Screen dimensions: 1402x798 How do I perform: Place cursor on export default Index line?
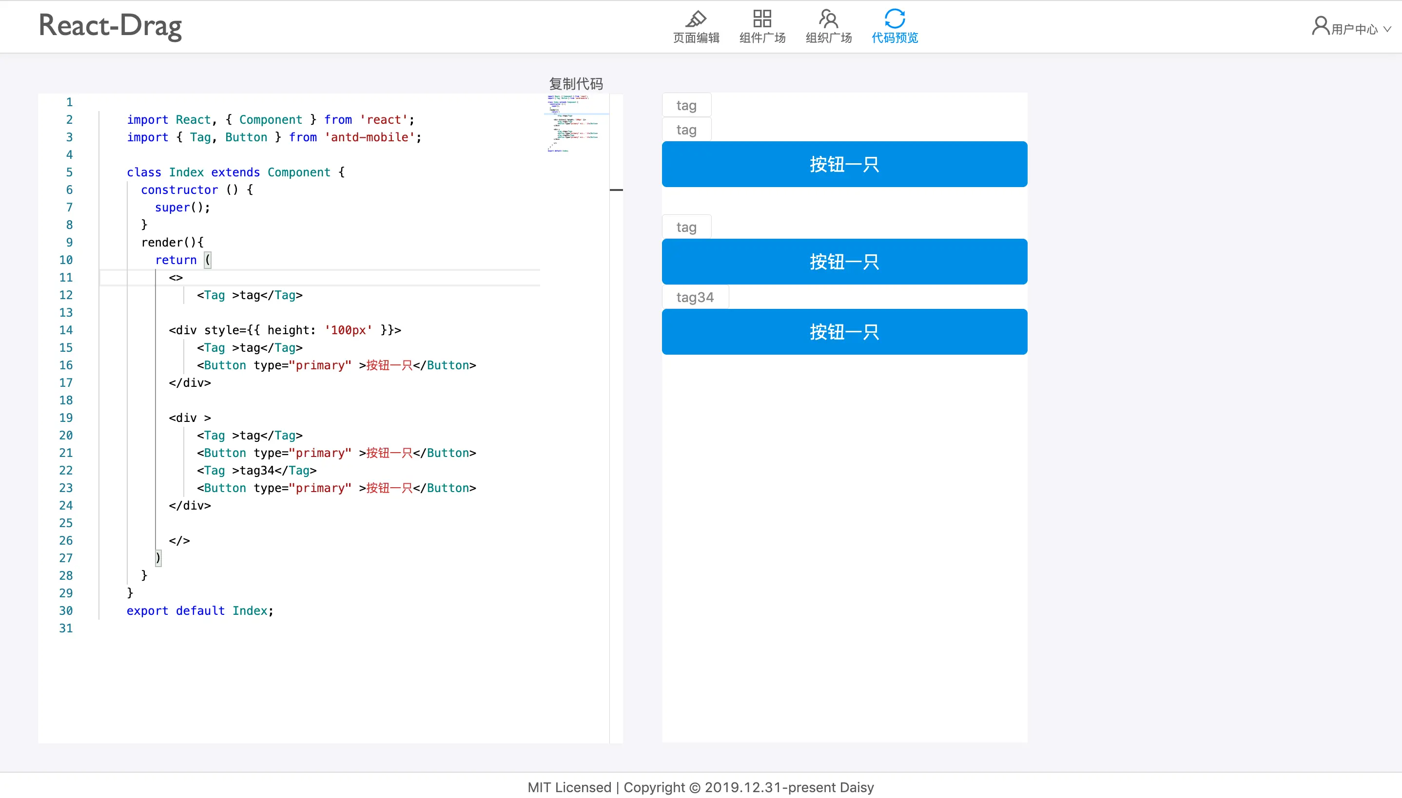point(199,610)
